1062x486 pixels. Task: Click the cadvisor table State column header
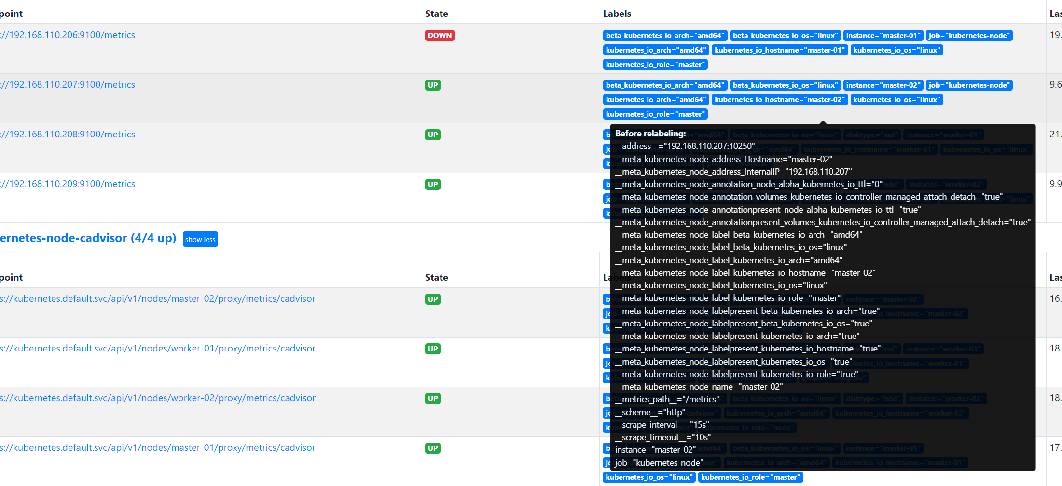pos(437,277)
